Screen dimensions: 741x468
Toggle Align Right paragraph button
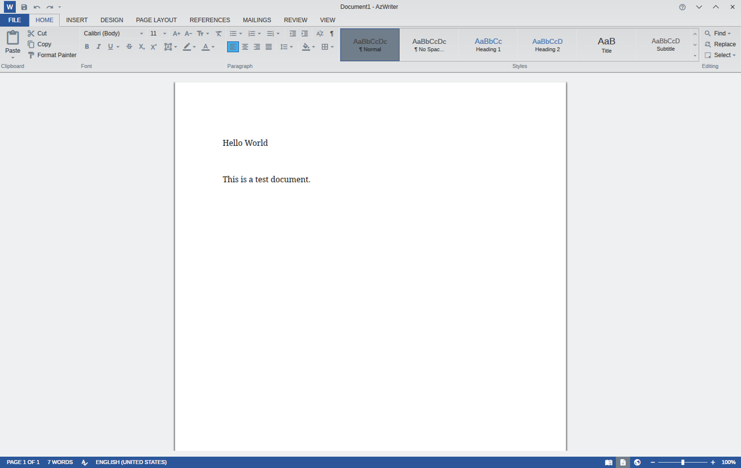click(256, 47)
